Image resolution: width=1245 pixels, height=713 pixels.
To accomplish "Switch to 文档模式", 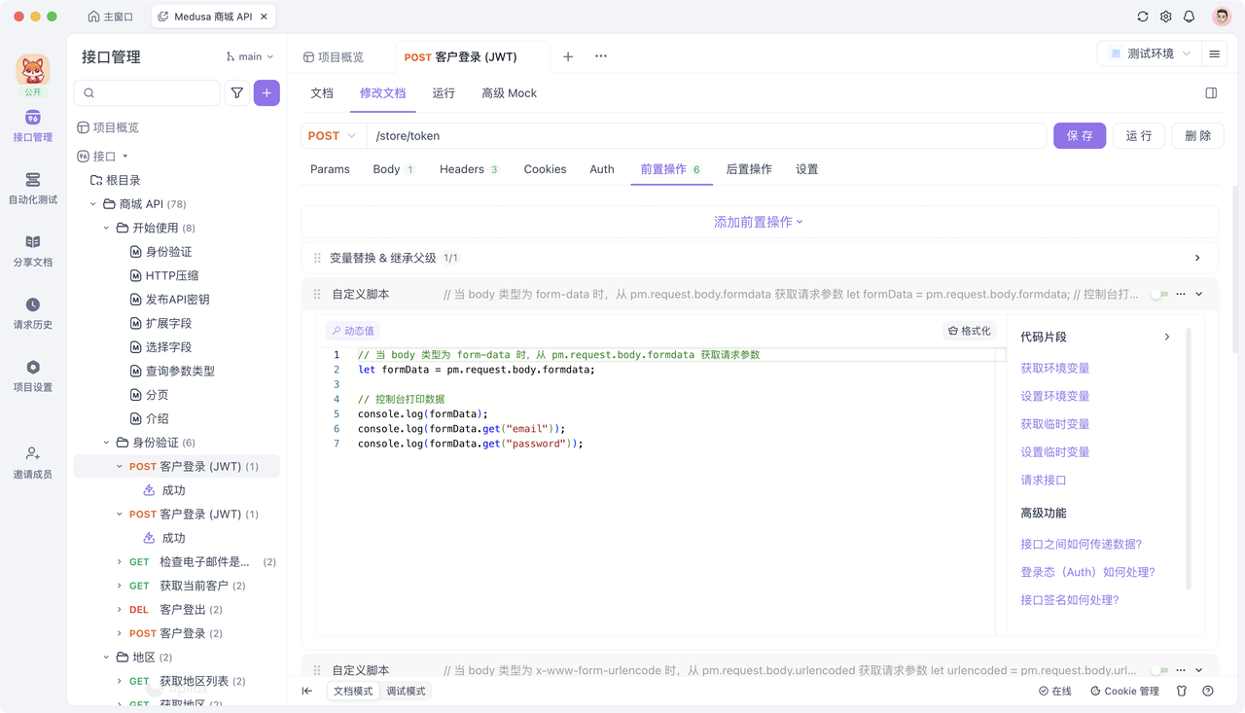I will coord(353,691).
